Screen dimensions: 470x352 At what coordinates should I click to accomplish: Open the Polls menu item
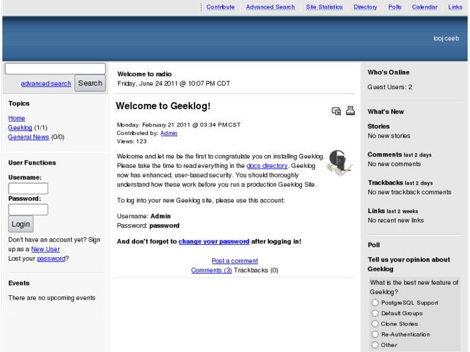coord(395,7)
